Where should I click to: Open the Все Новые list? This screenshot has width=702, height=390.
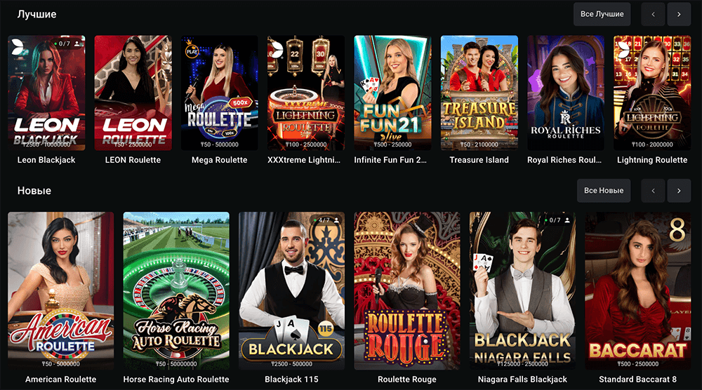(604, 191)
